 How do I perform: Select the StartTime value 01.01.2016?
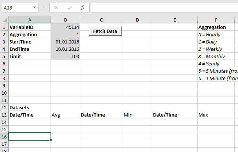(65, 42)
